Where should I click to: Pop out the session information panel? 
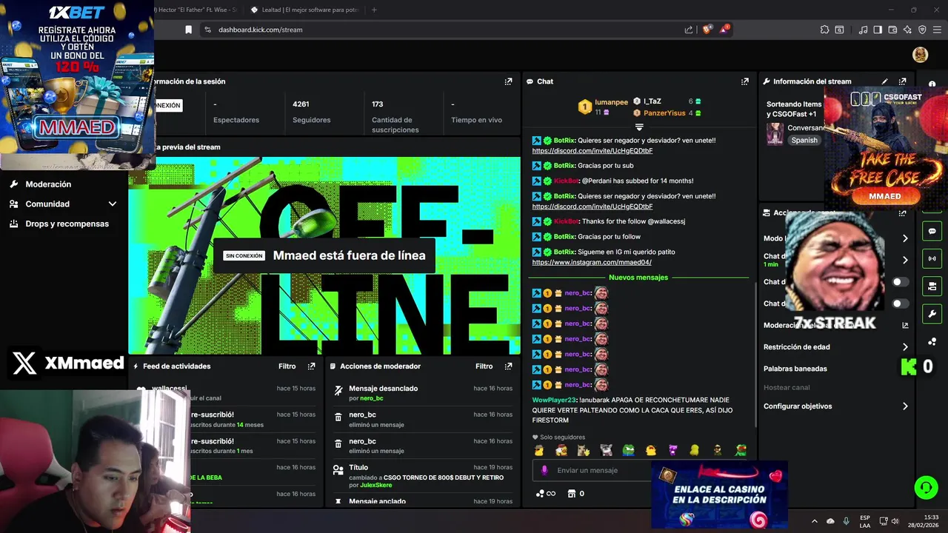[x=508, y=81]
